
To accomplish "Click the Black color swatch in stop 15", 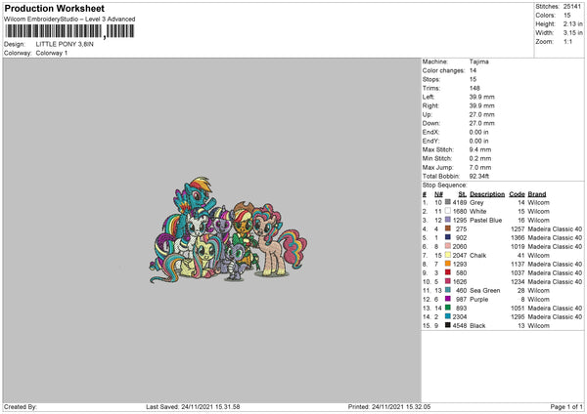I will (448, 325).
